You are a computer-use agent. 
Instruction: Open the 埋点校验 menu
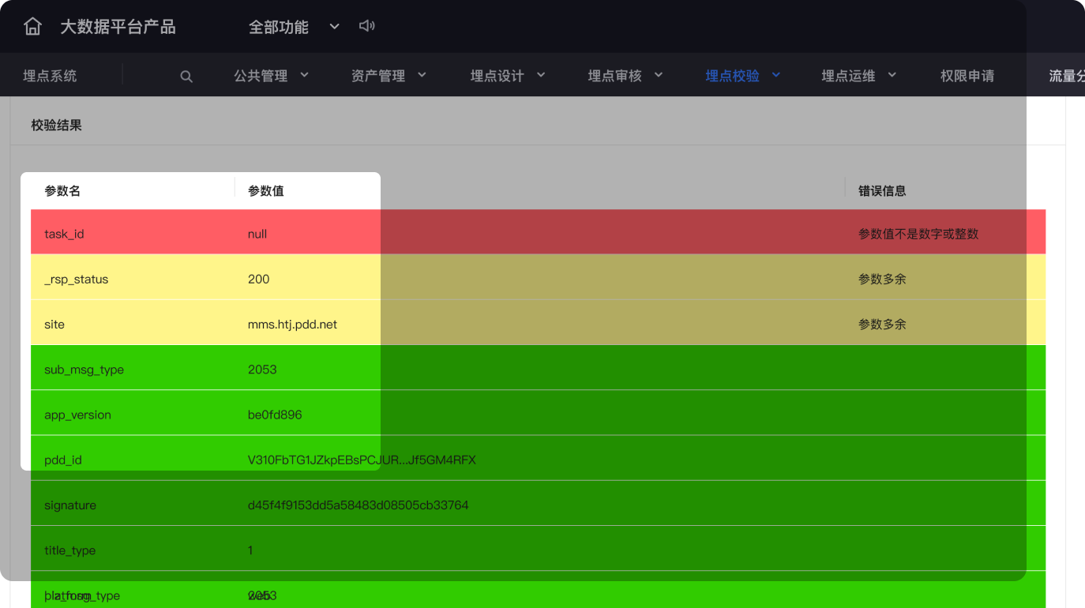733,76
